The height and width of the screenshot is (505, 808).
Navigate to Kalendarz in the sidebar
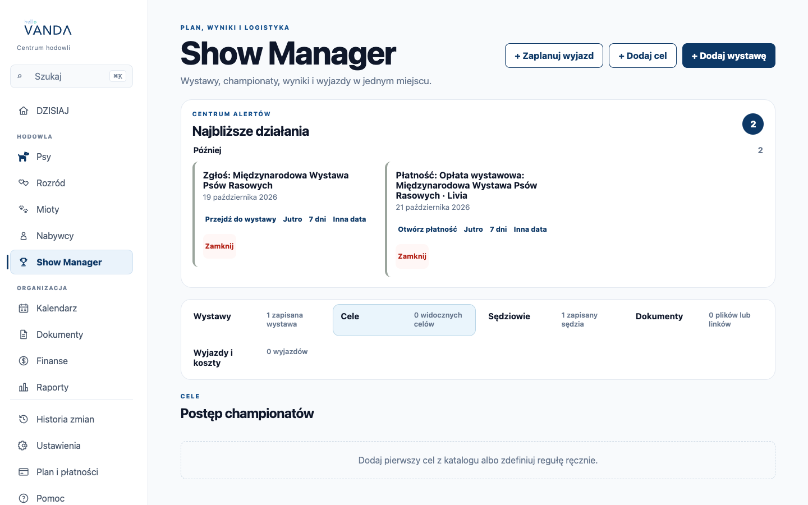[x=71, y=308]
